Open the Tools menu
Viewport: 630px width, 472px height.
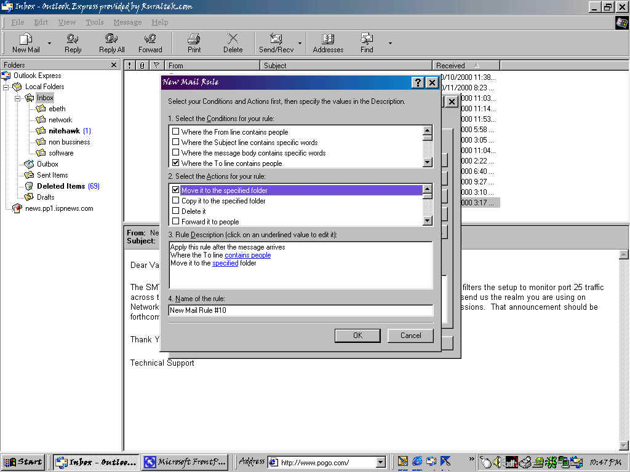tap(94, 22)
